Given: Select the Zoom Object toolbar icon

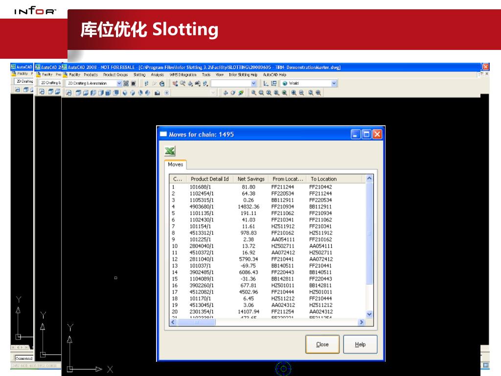Looking at the screenshot, I should tap(284, 93).
